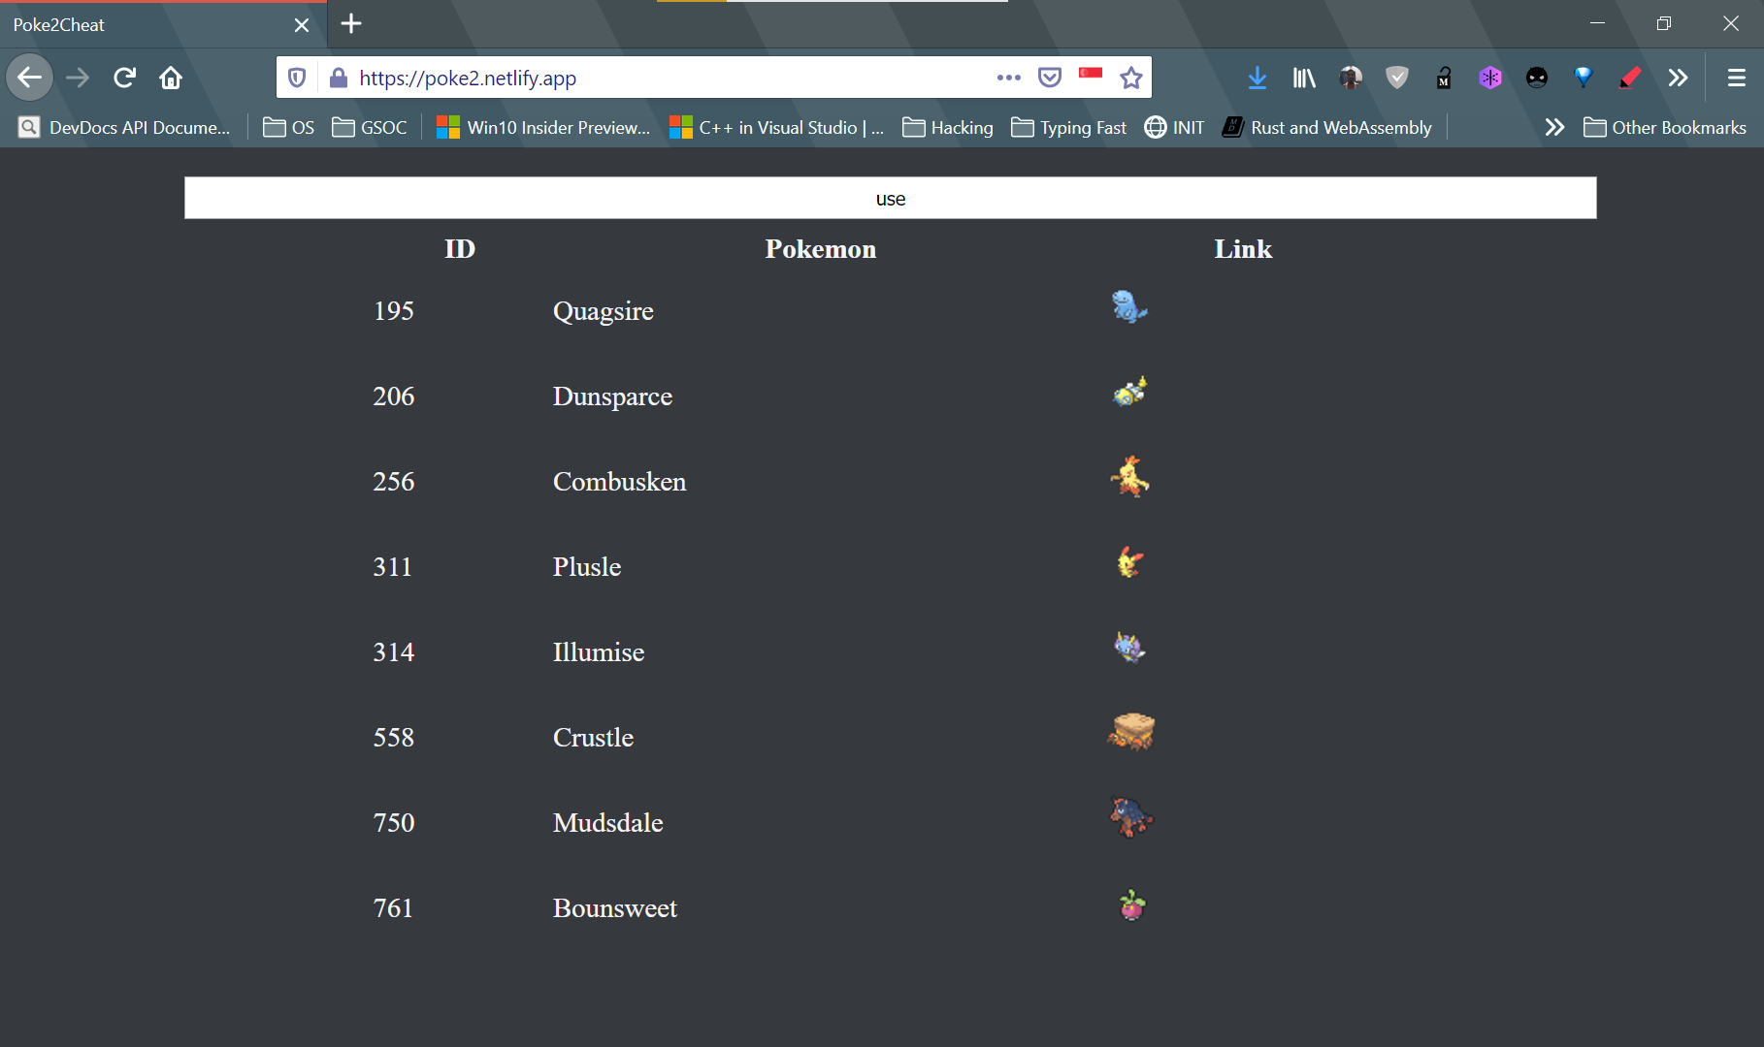Go to the browser home page

(x=171, y=78)
